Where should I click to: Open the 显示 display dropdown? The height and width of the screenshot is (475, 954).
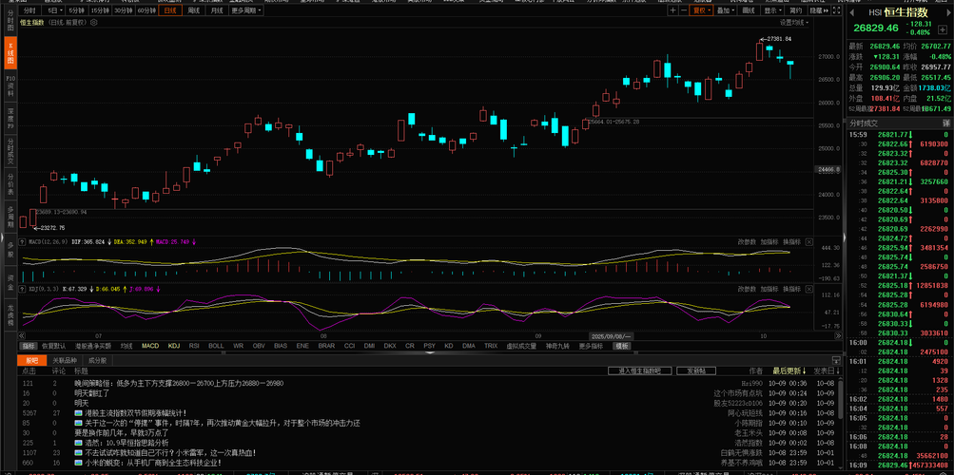click(772, 10)
